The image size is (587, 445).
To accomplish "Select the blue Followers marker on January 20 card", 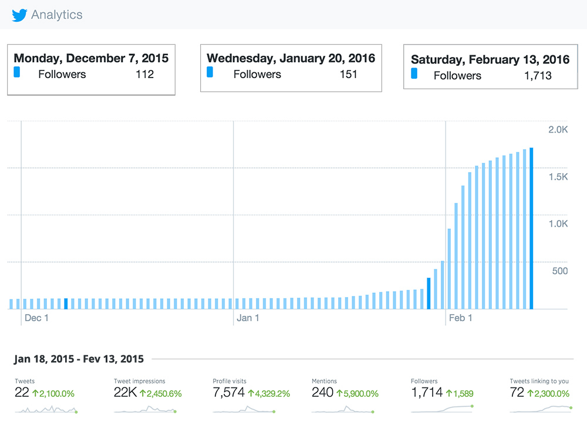I will click(x=210, y=72).
